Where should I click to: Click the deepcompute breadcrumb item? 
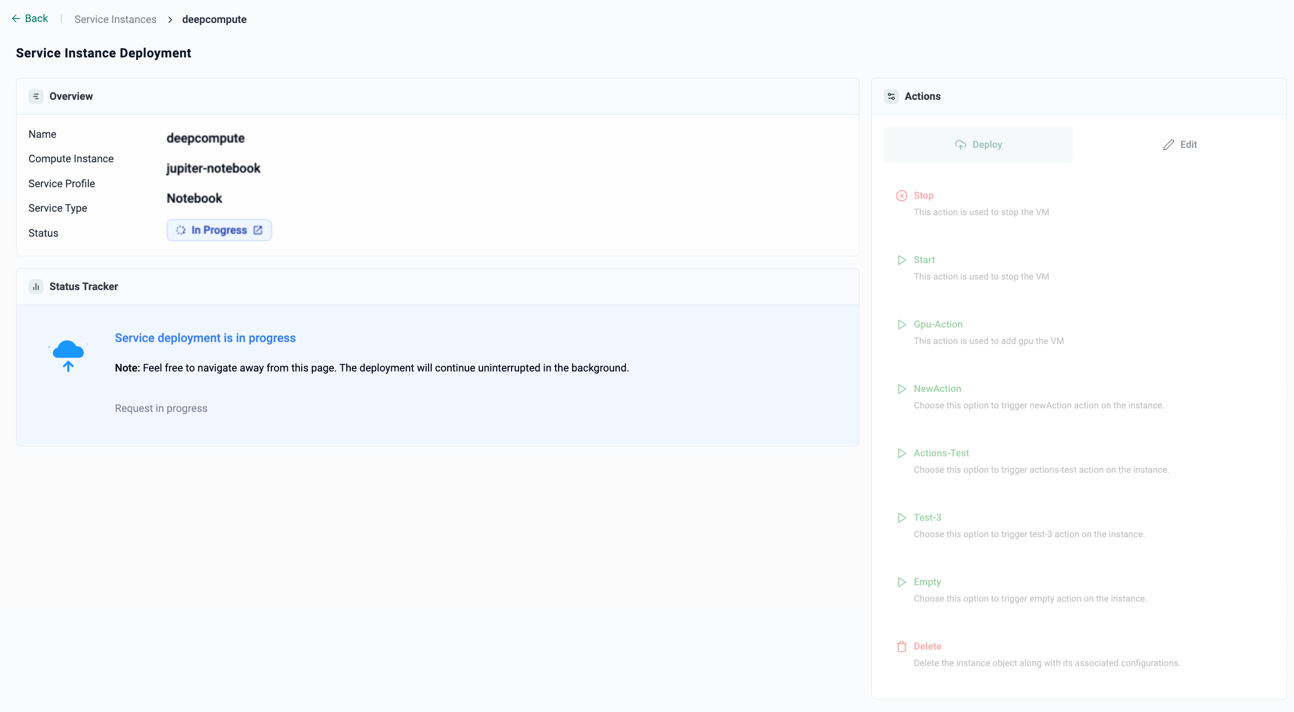click(214, 19)
